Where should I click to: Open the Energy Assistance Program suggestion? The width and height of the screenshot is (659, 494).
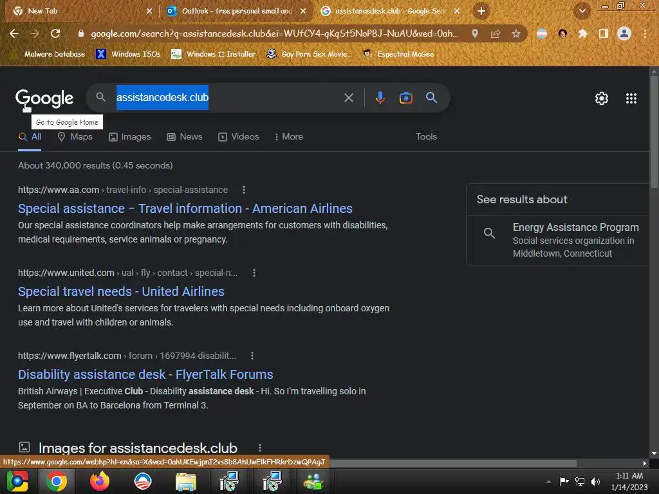point(559,240)
